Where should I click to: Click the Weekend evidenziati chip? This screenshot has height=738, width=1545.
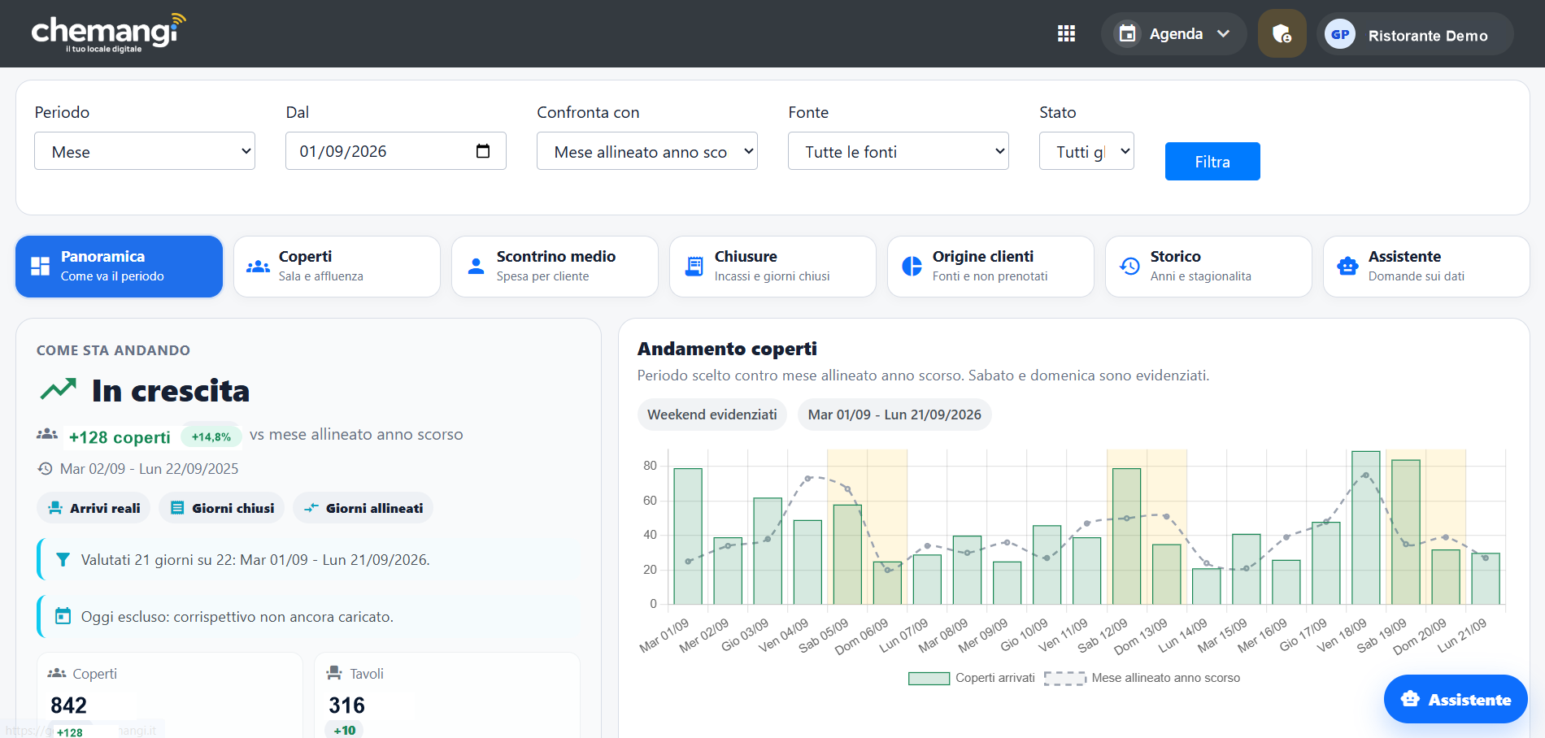pyautogui.click(x=712, y=415)
